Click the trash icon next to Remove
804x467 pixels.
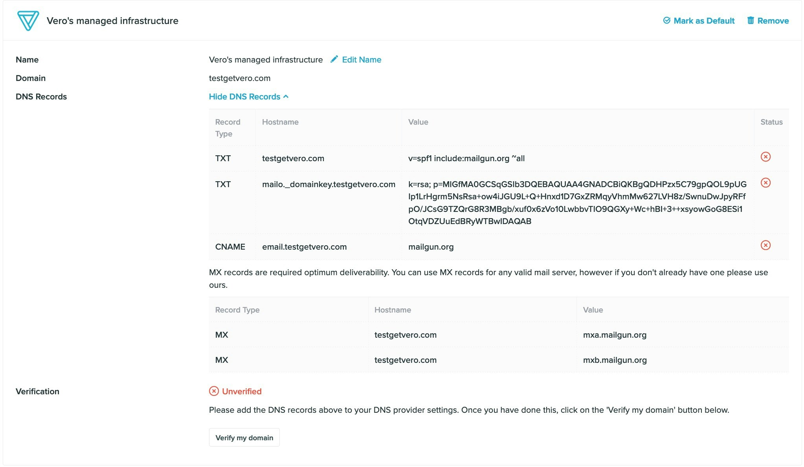(x=751, y=20)
